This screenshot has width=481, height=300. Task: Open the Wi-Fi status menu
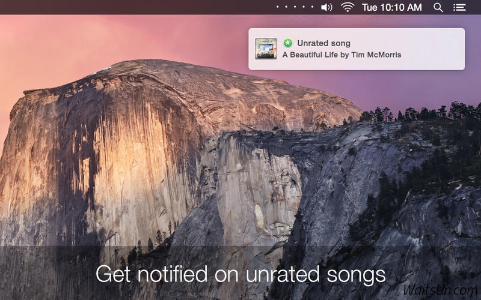coord(348,7)
